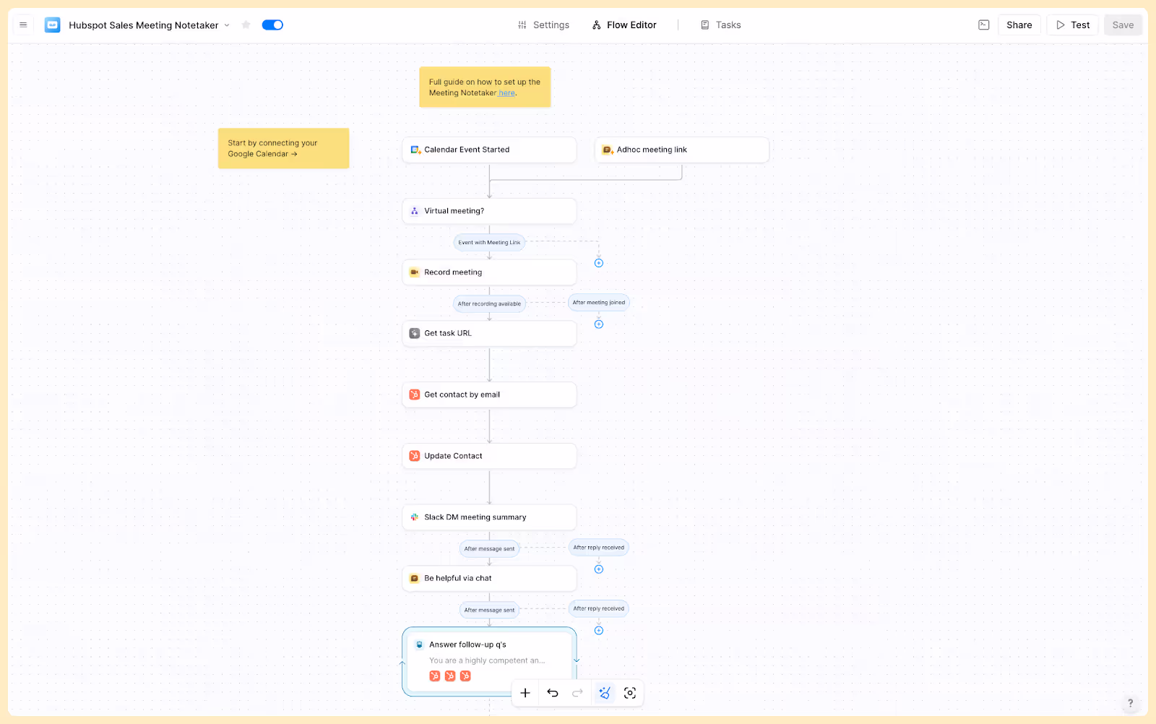1156x724 pixels.
Task: Redo the last action
Action: pos(577,693)
